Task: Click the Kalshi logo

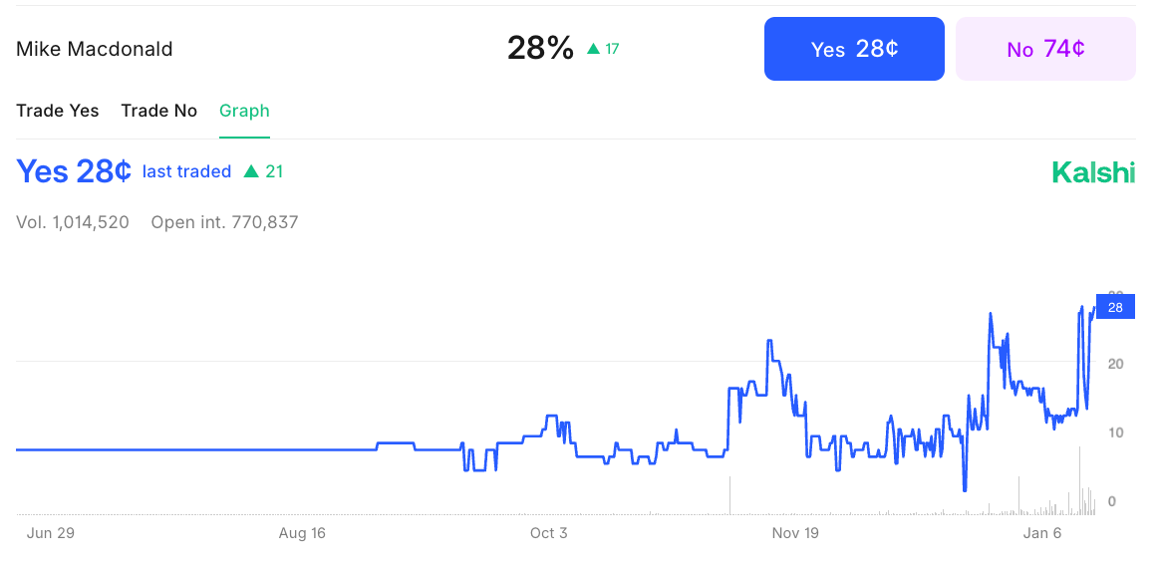Action: (x=1093, y=172)
